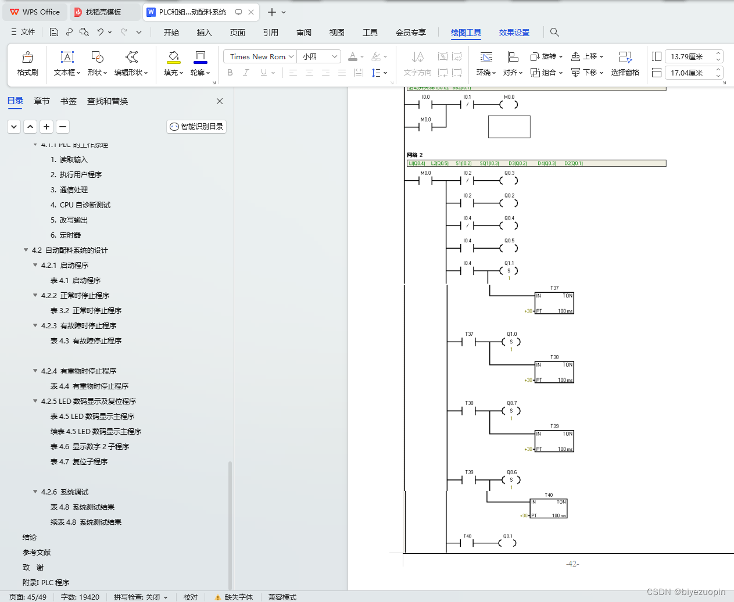Screen dimensions: 734x602
Task: Click the plus promote-level button in outline
Action: tap(46, 126)
